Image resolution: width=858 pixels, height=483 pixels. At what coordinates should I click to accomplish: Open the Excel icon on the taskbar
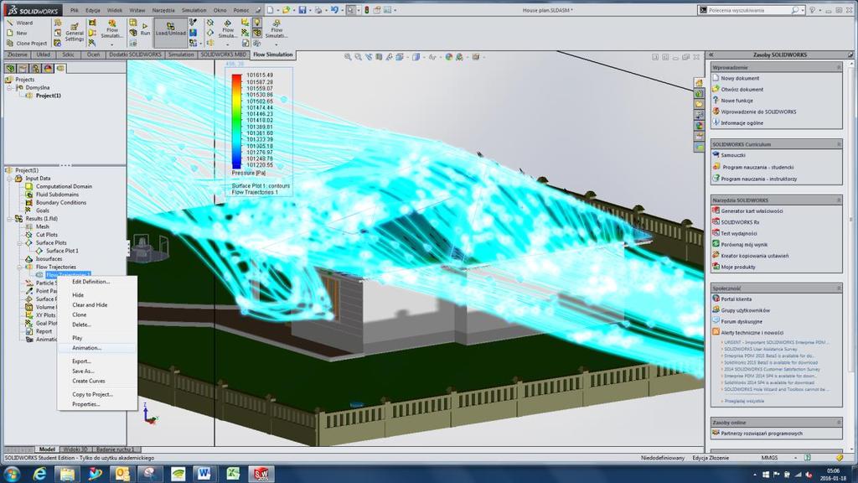click(x=233, y=474)
